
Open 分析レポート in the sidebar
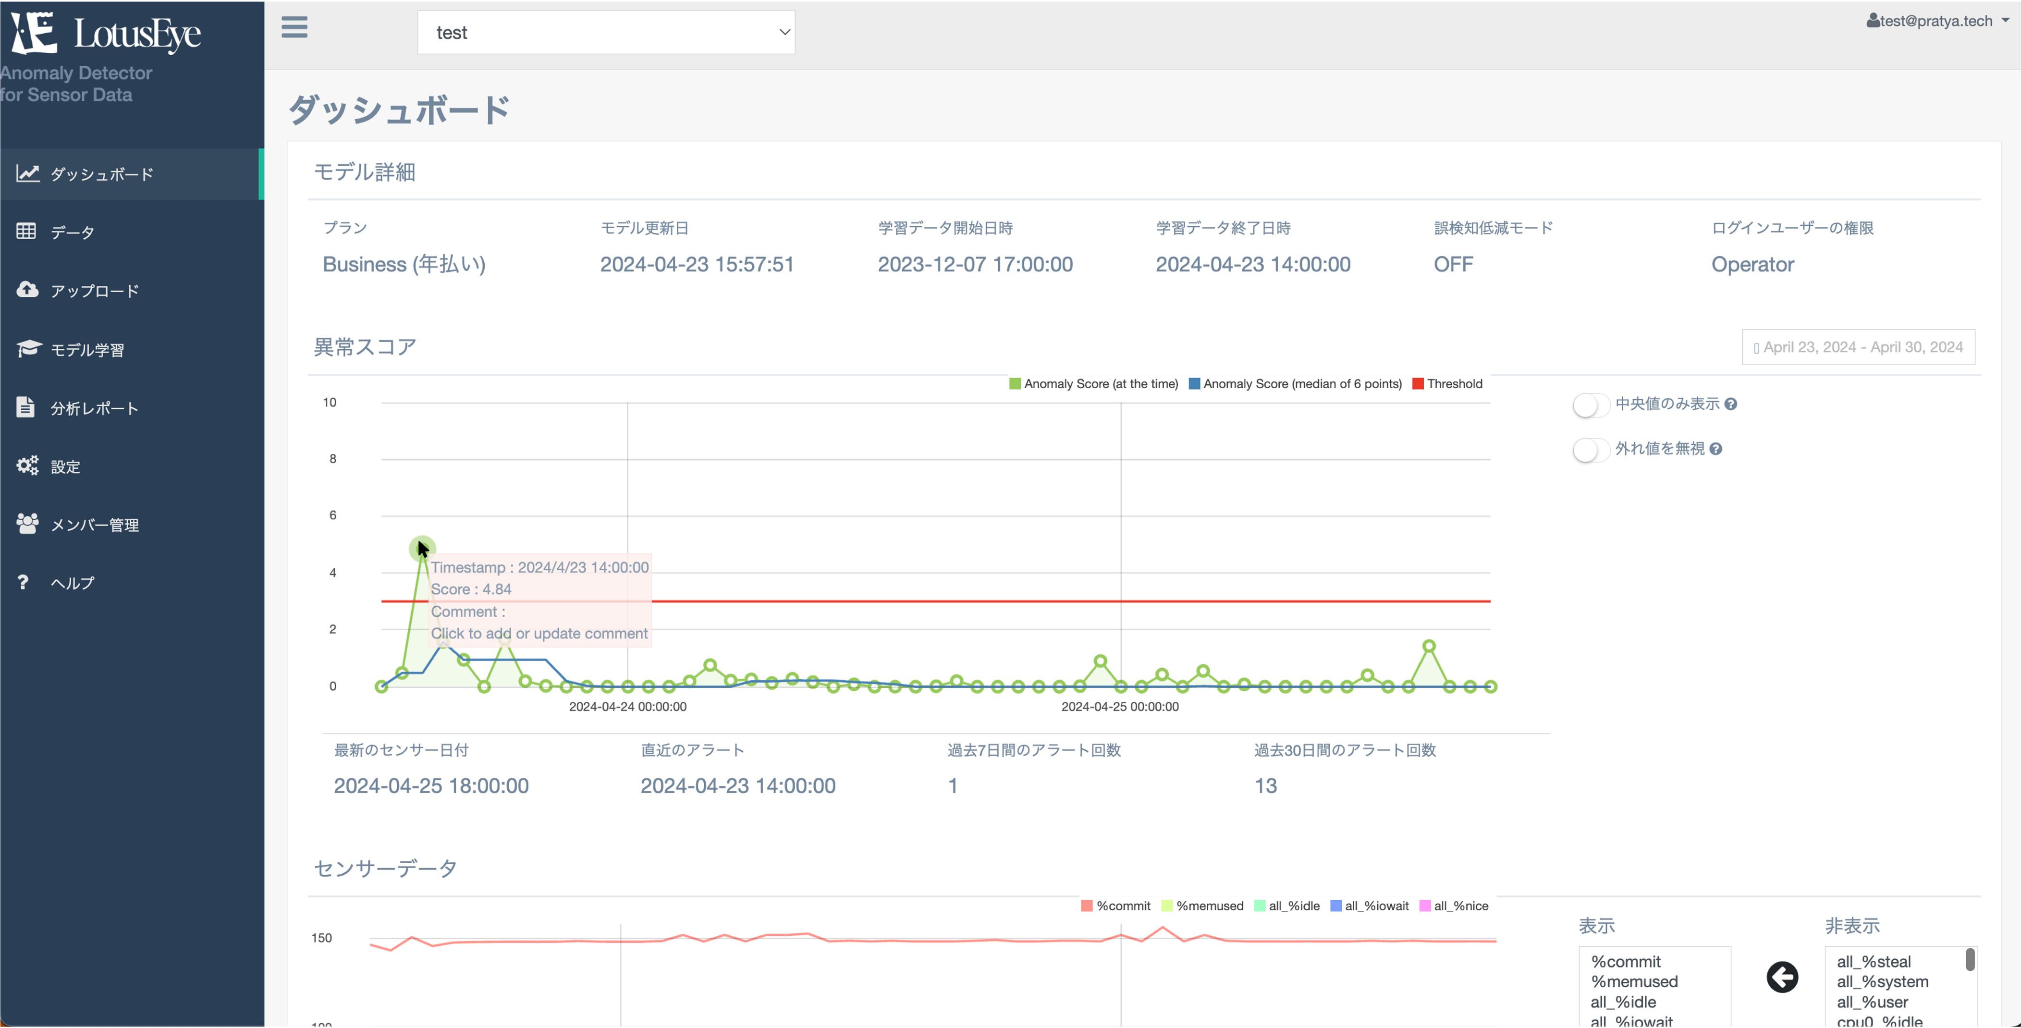[x=132, y=407]
